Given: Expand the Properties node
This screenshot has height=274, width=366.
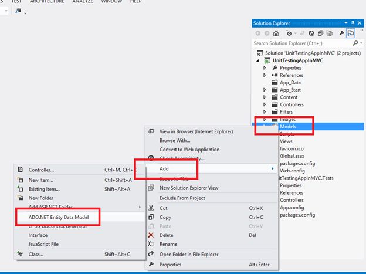Looking at the screenshot, I should 265,67.
